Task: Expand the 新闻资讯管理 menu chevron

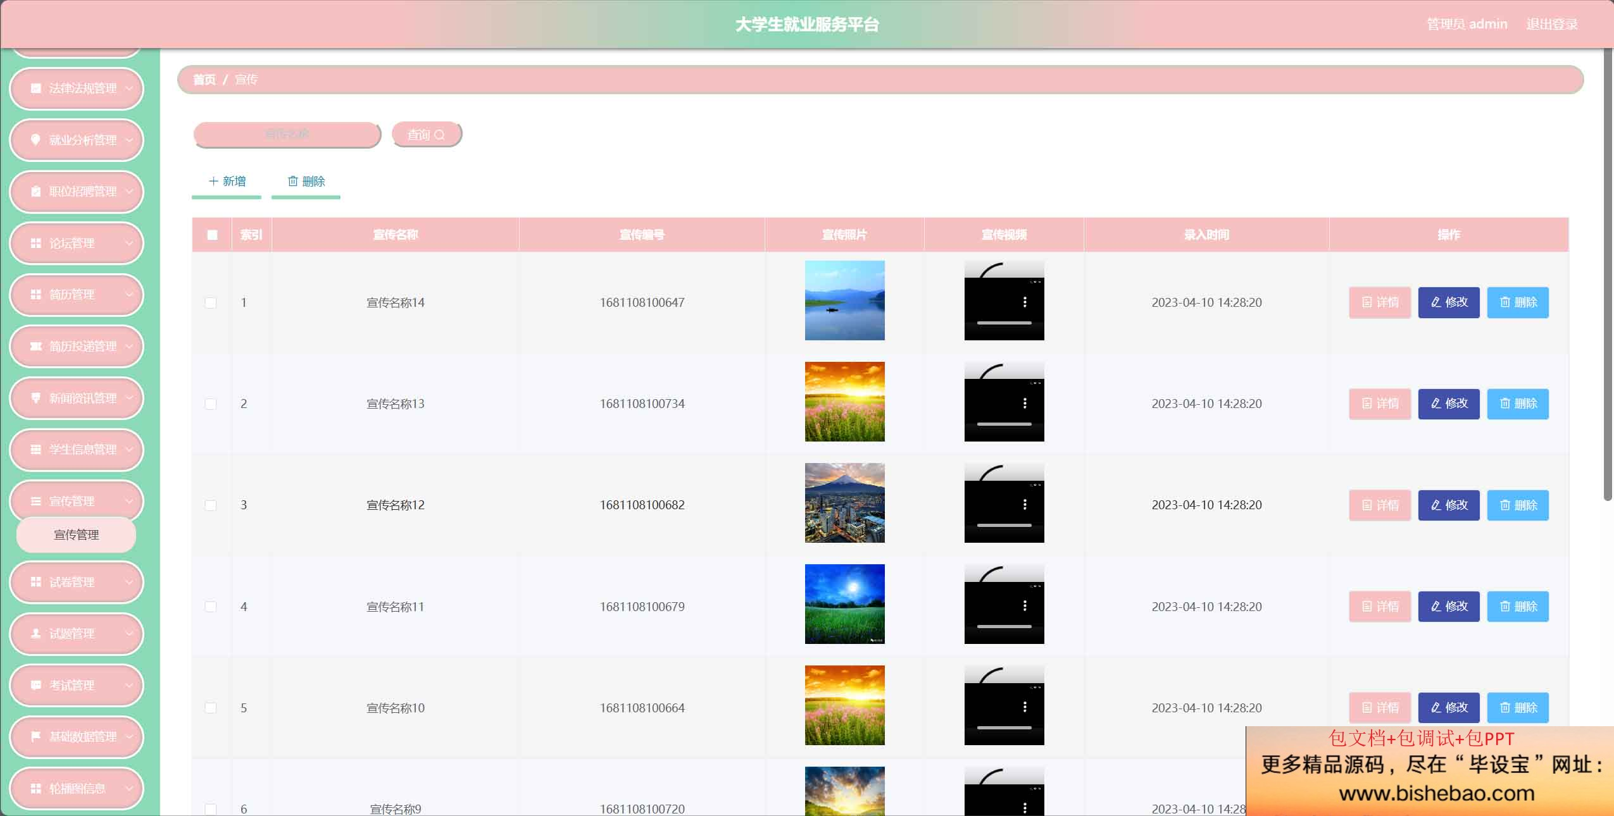Action: [129, 398]
